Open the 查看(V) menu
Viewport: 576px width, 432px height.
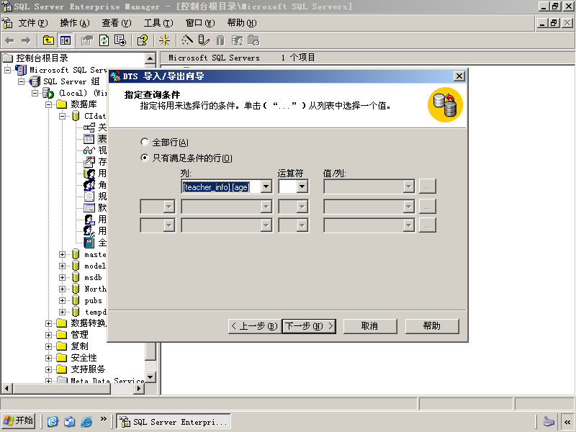[x=116, y=23]
